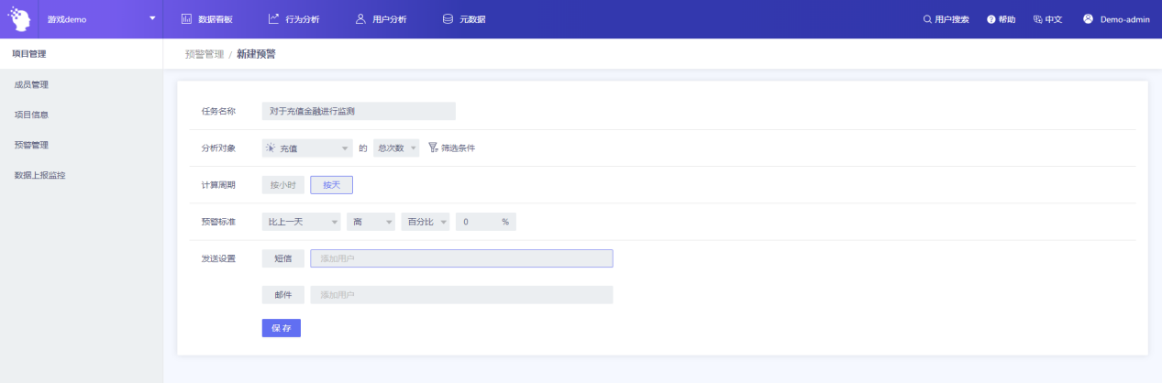Click the 筛选条件 filter funnel icon
Screen dimensions: 1162x383
tap(433, 148)
